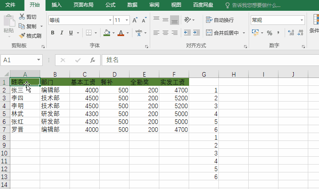Open number format dialog launcher
Viewport: 319px width, 189px height.
pyautogui.click(x=303, y=47)
